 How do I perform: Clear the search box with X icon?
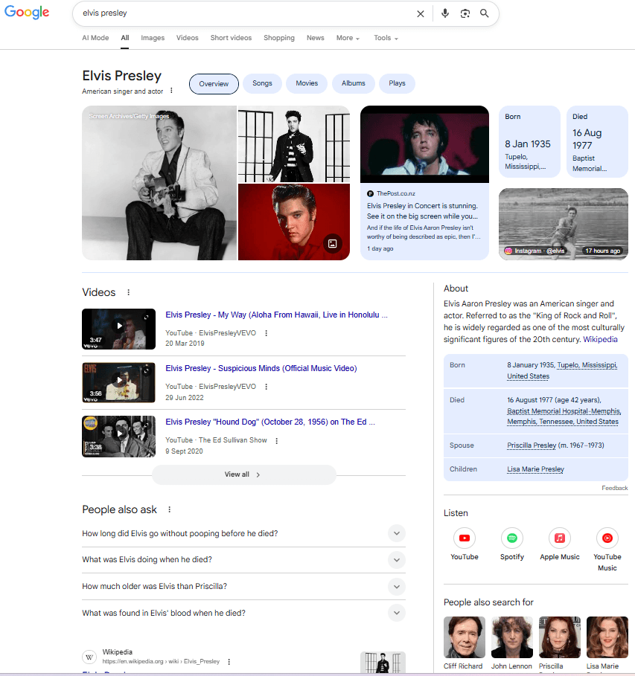coord(421,14)
